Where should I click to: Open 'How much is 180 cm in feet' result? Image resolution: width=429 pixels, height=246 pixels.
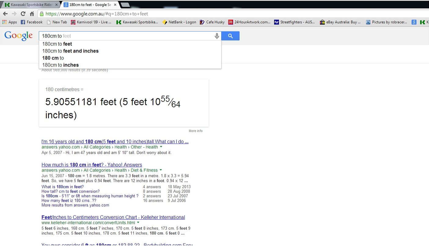[92, 165]
